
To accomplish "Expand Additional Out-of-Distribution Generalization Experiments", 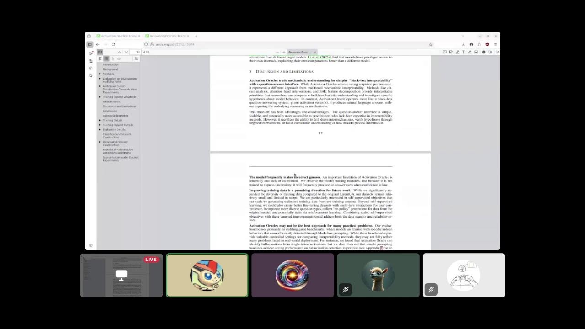I will [x=100, y=86].
